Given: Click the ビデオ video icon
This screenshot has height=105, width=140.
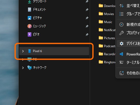Looking at the screenshot, I should [30, 34].
